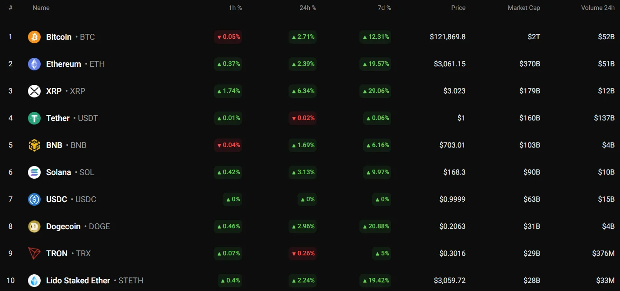620x291 pixels.
Task: Open the Lido Staked Ether link
Action: [78, 281]
